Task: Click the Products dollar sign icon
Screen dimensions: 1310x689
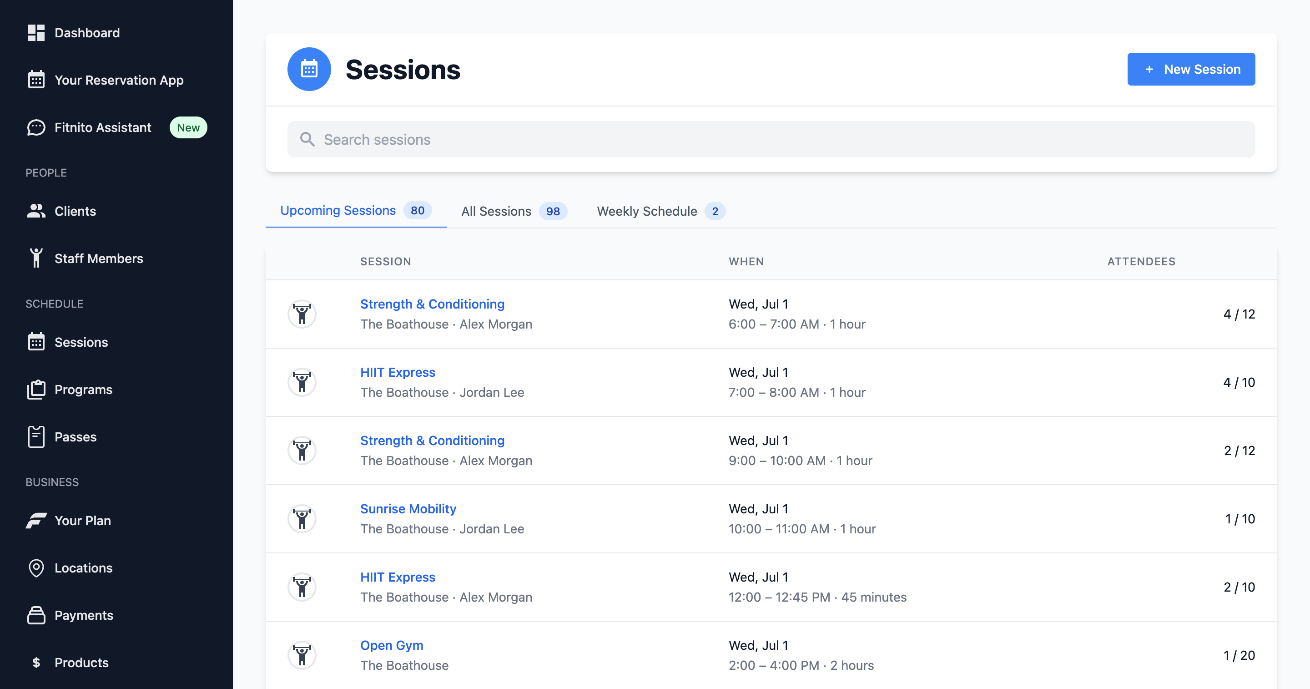Action: coord(36,663)
